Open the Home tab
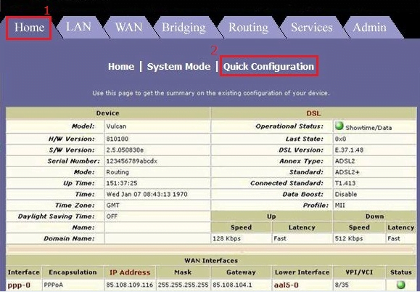The image size is (420, 292). 29,28
